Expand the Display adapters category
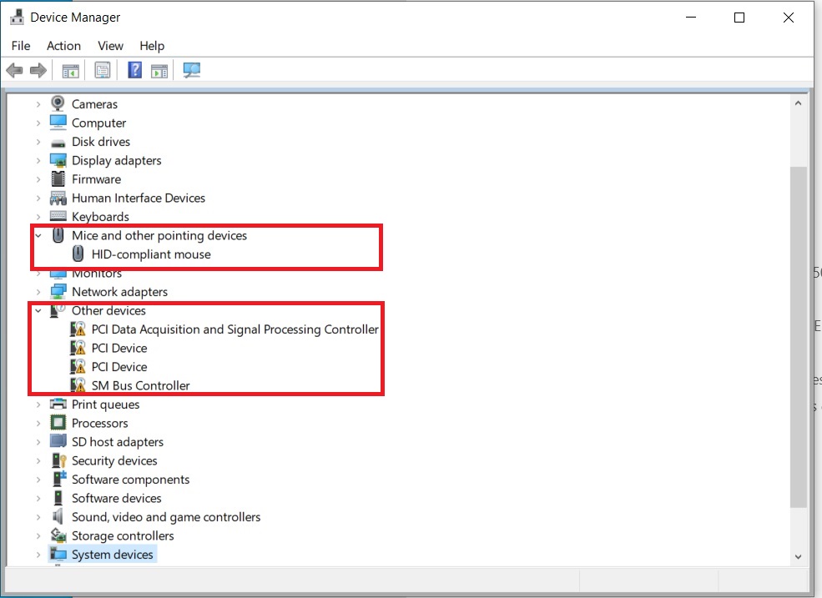This screenshot has height=598, width=822. tap(39, 160)
